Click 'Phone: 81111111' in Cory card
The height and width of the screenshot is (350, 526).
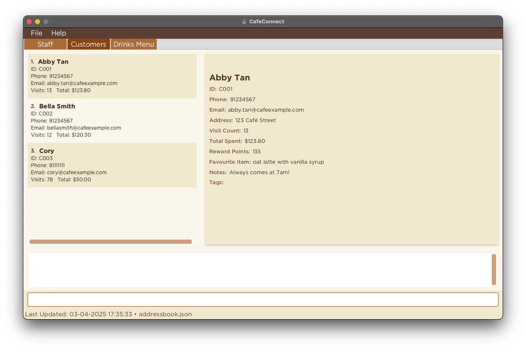click(x=48, y=165)
